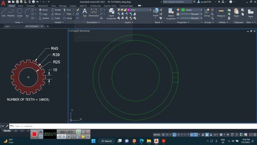This screenshot has height=145, width=257.
Task: Expand the Utilities panel
Action: pos(223,23)
